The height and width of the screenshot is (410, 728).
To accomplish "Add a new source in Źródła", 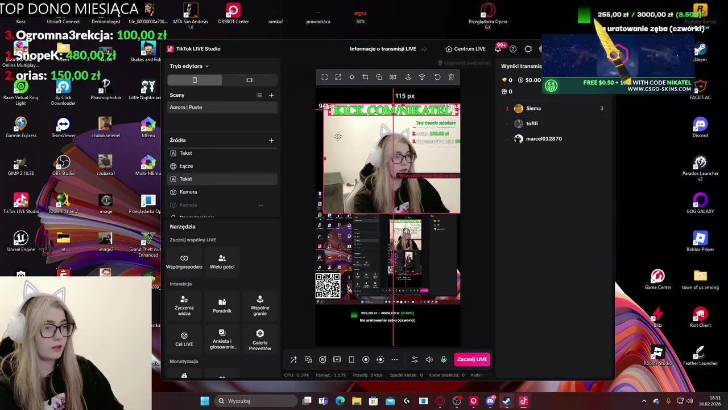I will coord(271,140).
